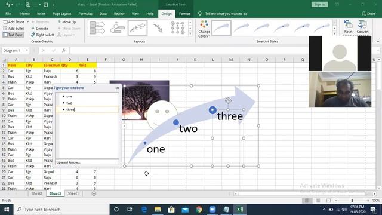The width and height of the screenshot is (382, 215).
Task: Click Add Bullet
Action: (x=14, y=29)
